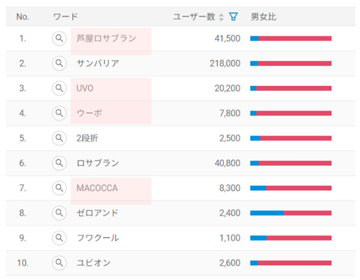Click the search icon for UVO
Viewport: 360px width, 280px height.
[x=59, y=88]
